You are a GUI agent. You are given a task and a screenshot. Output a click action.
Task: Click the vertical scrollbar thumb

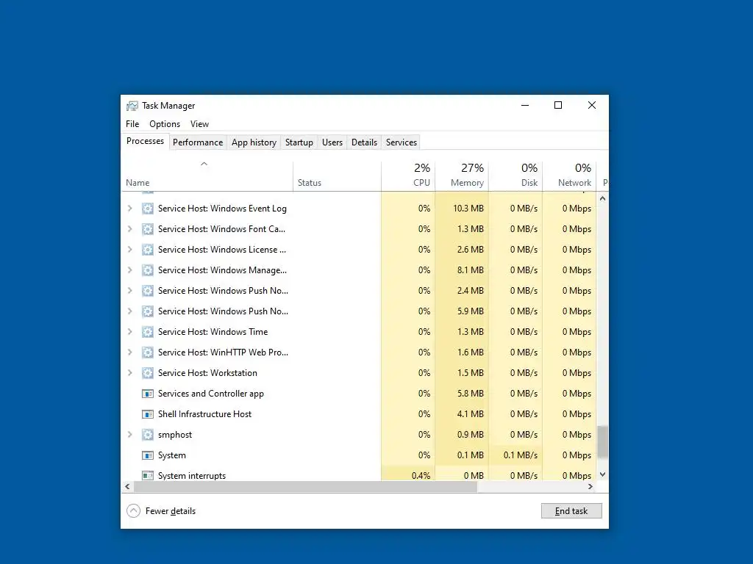603,442
